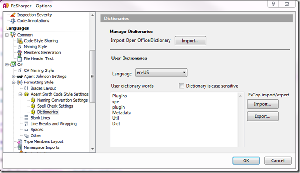Select the word Metadata in the list

122,113
